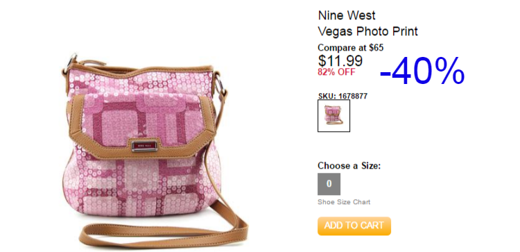Select the small bag thumbnail under SKU
Viewport: 520px width, 252px height.
click(333, 115)
